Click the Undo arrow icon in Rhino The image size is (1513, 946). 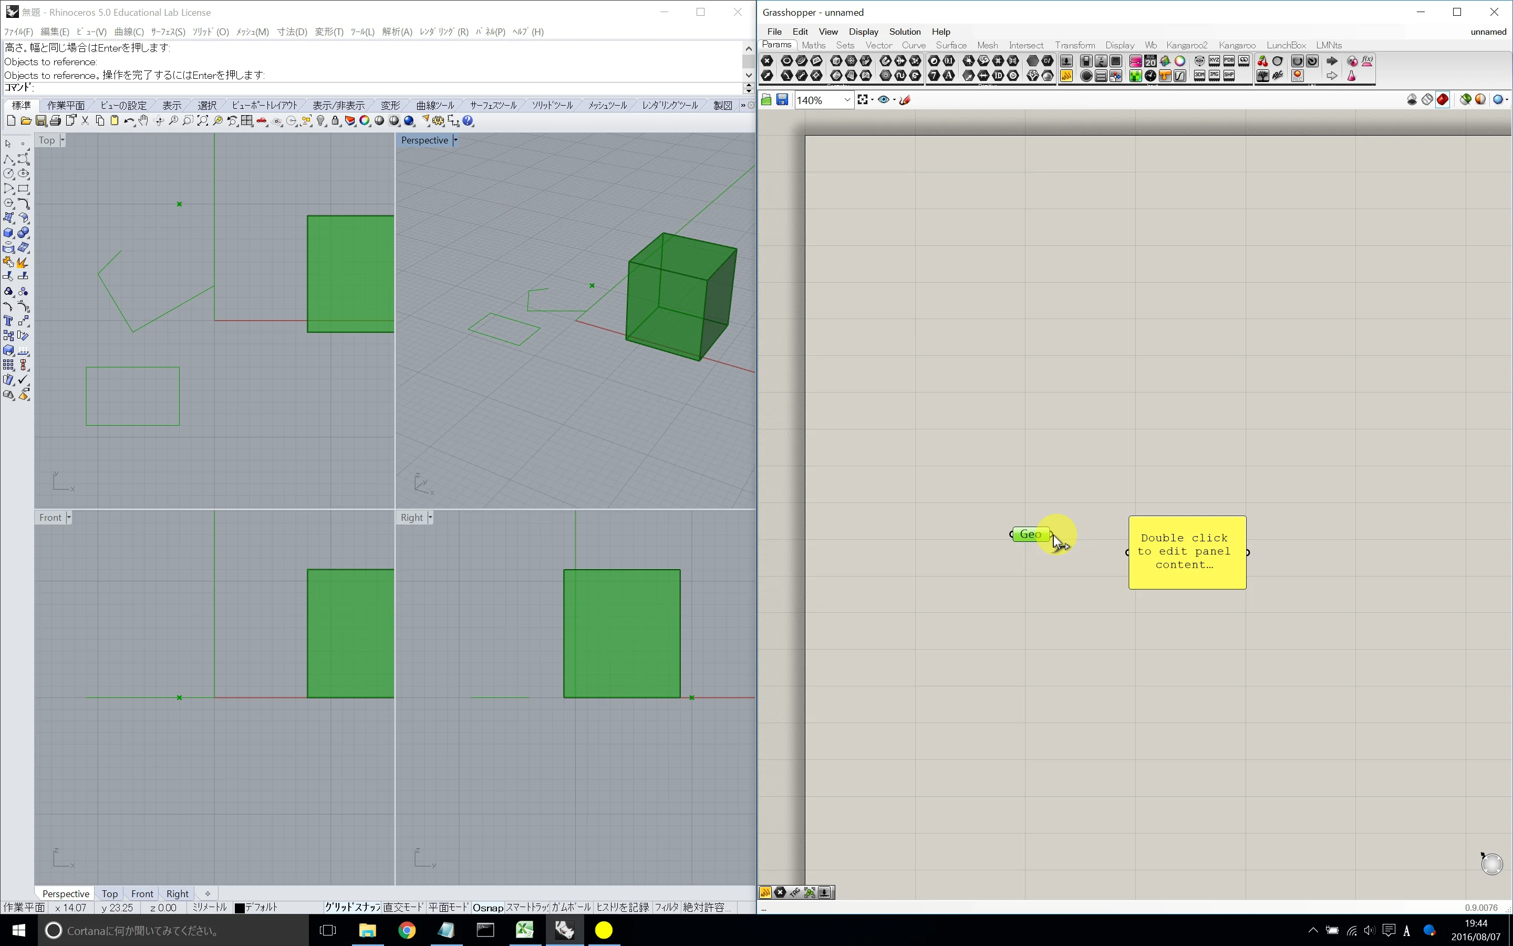129,121
